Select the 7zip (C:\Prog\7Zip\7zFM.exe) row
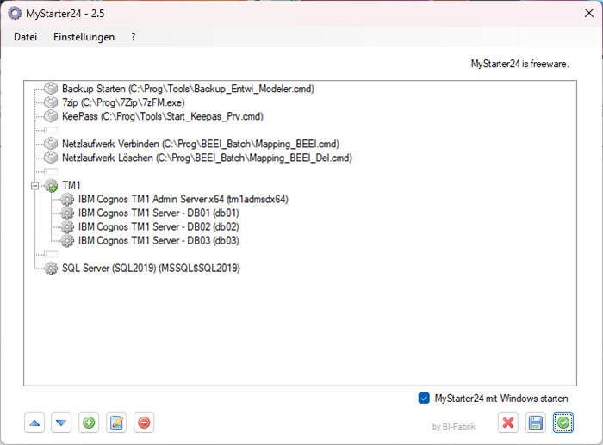The width and height of the screenshot is (603, 445). tap(123, 102)
